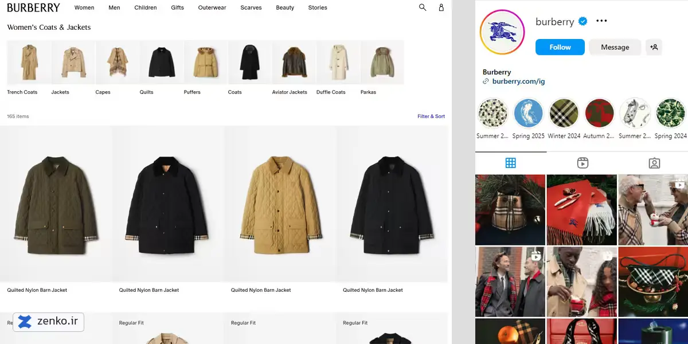Open the Gifts menu
Screen dimensions: 688x344
(178, 7)
